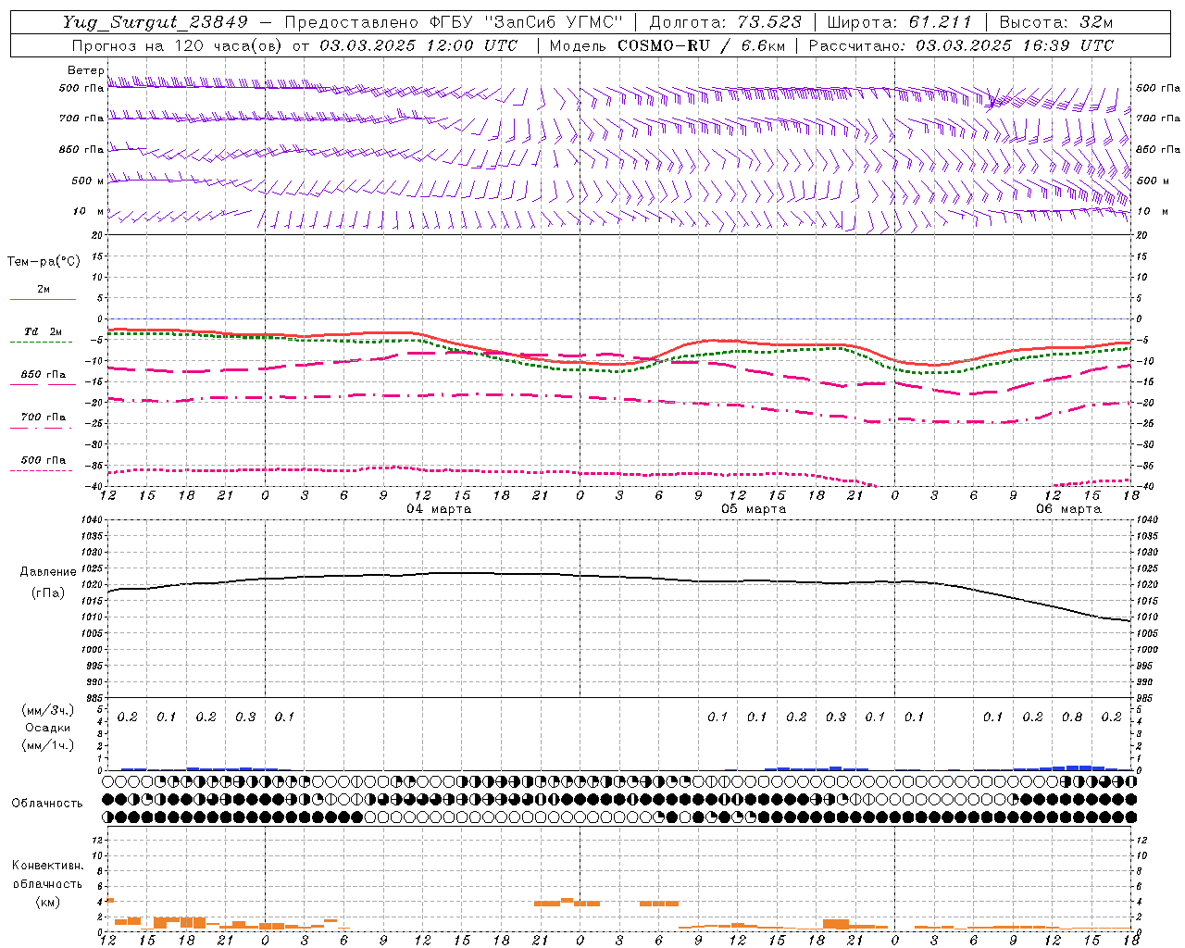Image resolution: width=1185 pixels, height=948 pixels.
Task: Click the -40 temperature tick on left axis
Action: 93,487
